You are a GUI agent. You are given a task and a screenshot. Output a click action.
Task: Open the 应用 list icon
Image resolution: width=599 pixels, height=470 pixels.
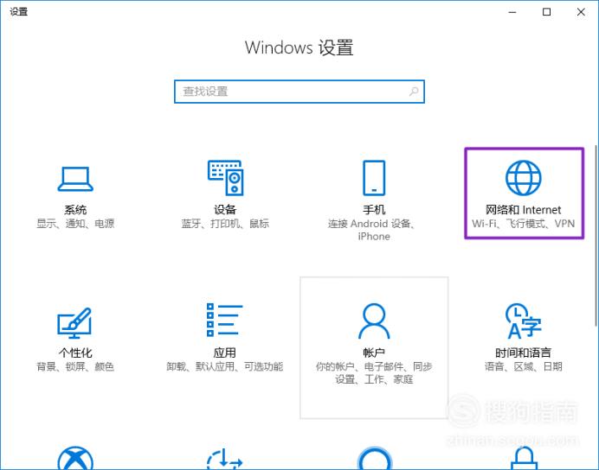click(225, 320)
